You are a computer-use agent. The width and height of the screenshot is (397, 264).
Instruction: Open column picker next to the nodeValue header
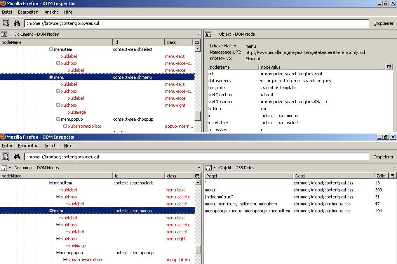pos(390,67)
